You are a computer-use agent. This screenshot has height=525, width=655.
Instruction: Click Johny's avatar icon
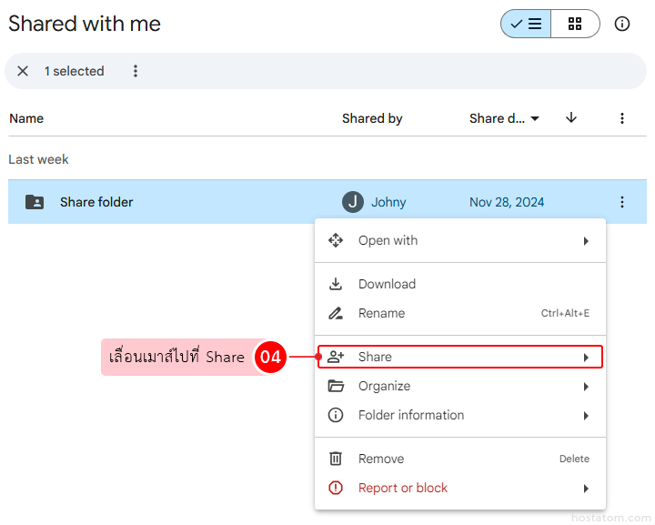click(x=353, y=202)
